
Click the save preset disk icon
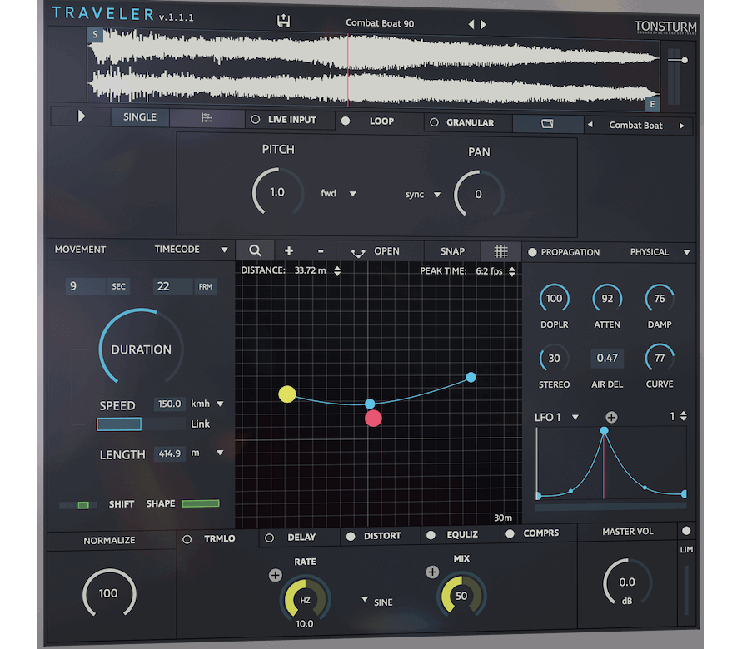tap(283, 22)
